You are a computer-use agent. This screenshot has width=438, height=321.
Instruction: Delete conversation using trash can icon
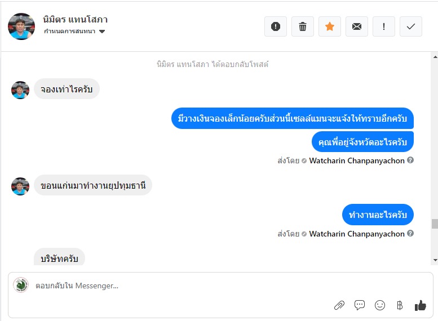tap(303, 26)
